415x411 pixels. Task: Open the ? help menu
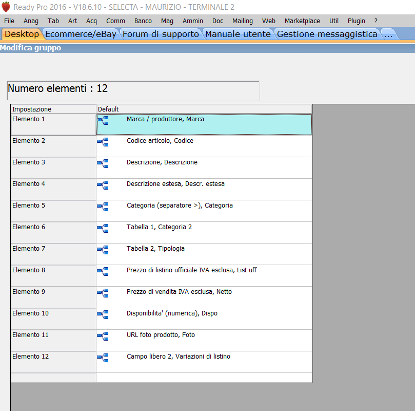[x=376, y=21]
